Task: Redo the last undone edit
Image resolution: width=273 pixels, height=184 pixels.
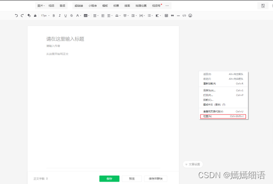Action: (22, 16)
